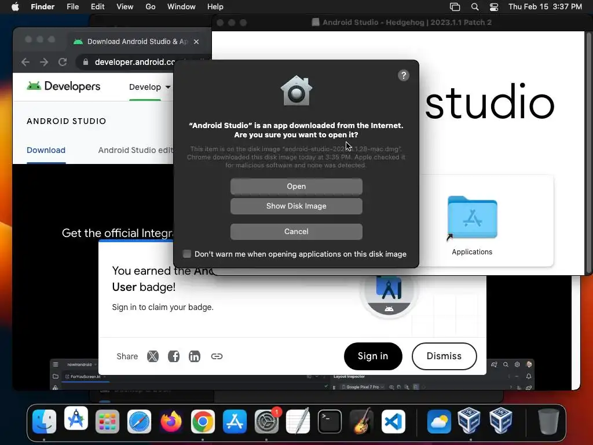
Task: Close the Download Android Studio Chrome tab
Action: (x=196, y=42)
